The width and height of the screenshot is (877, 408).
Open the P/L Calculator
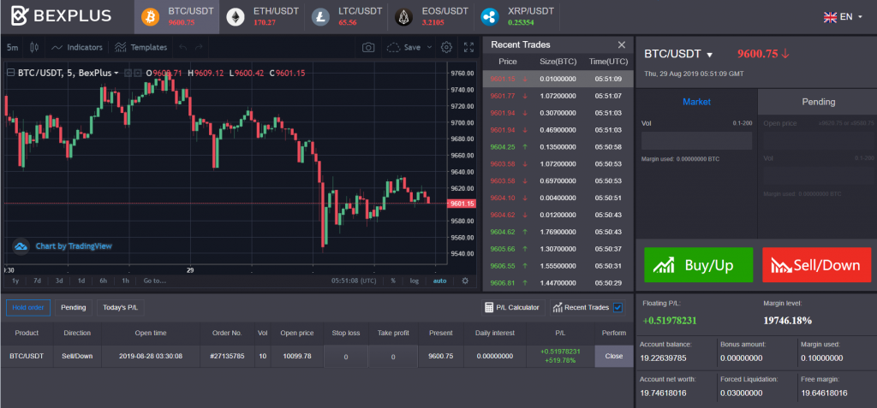(x=513, y=307)
